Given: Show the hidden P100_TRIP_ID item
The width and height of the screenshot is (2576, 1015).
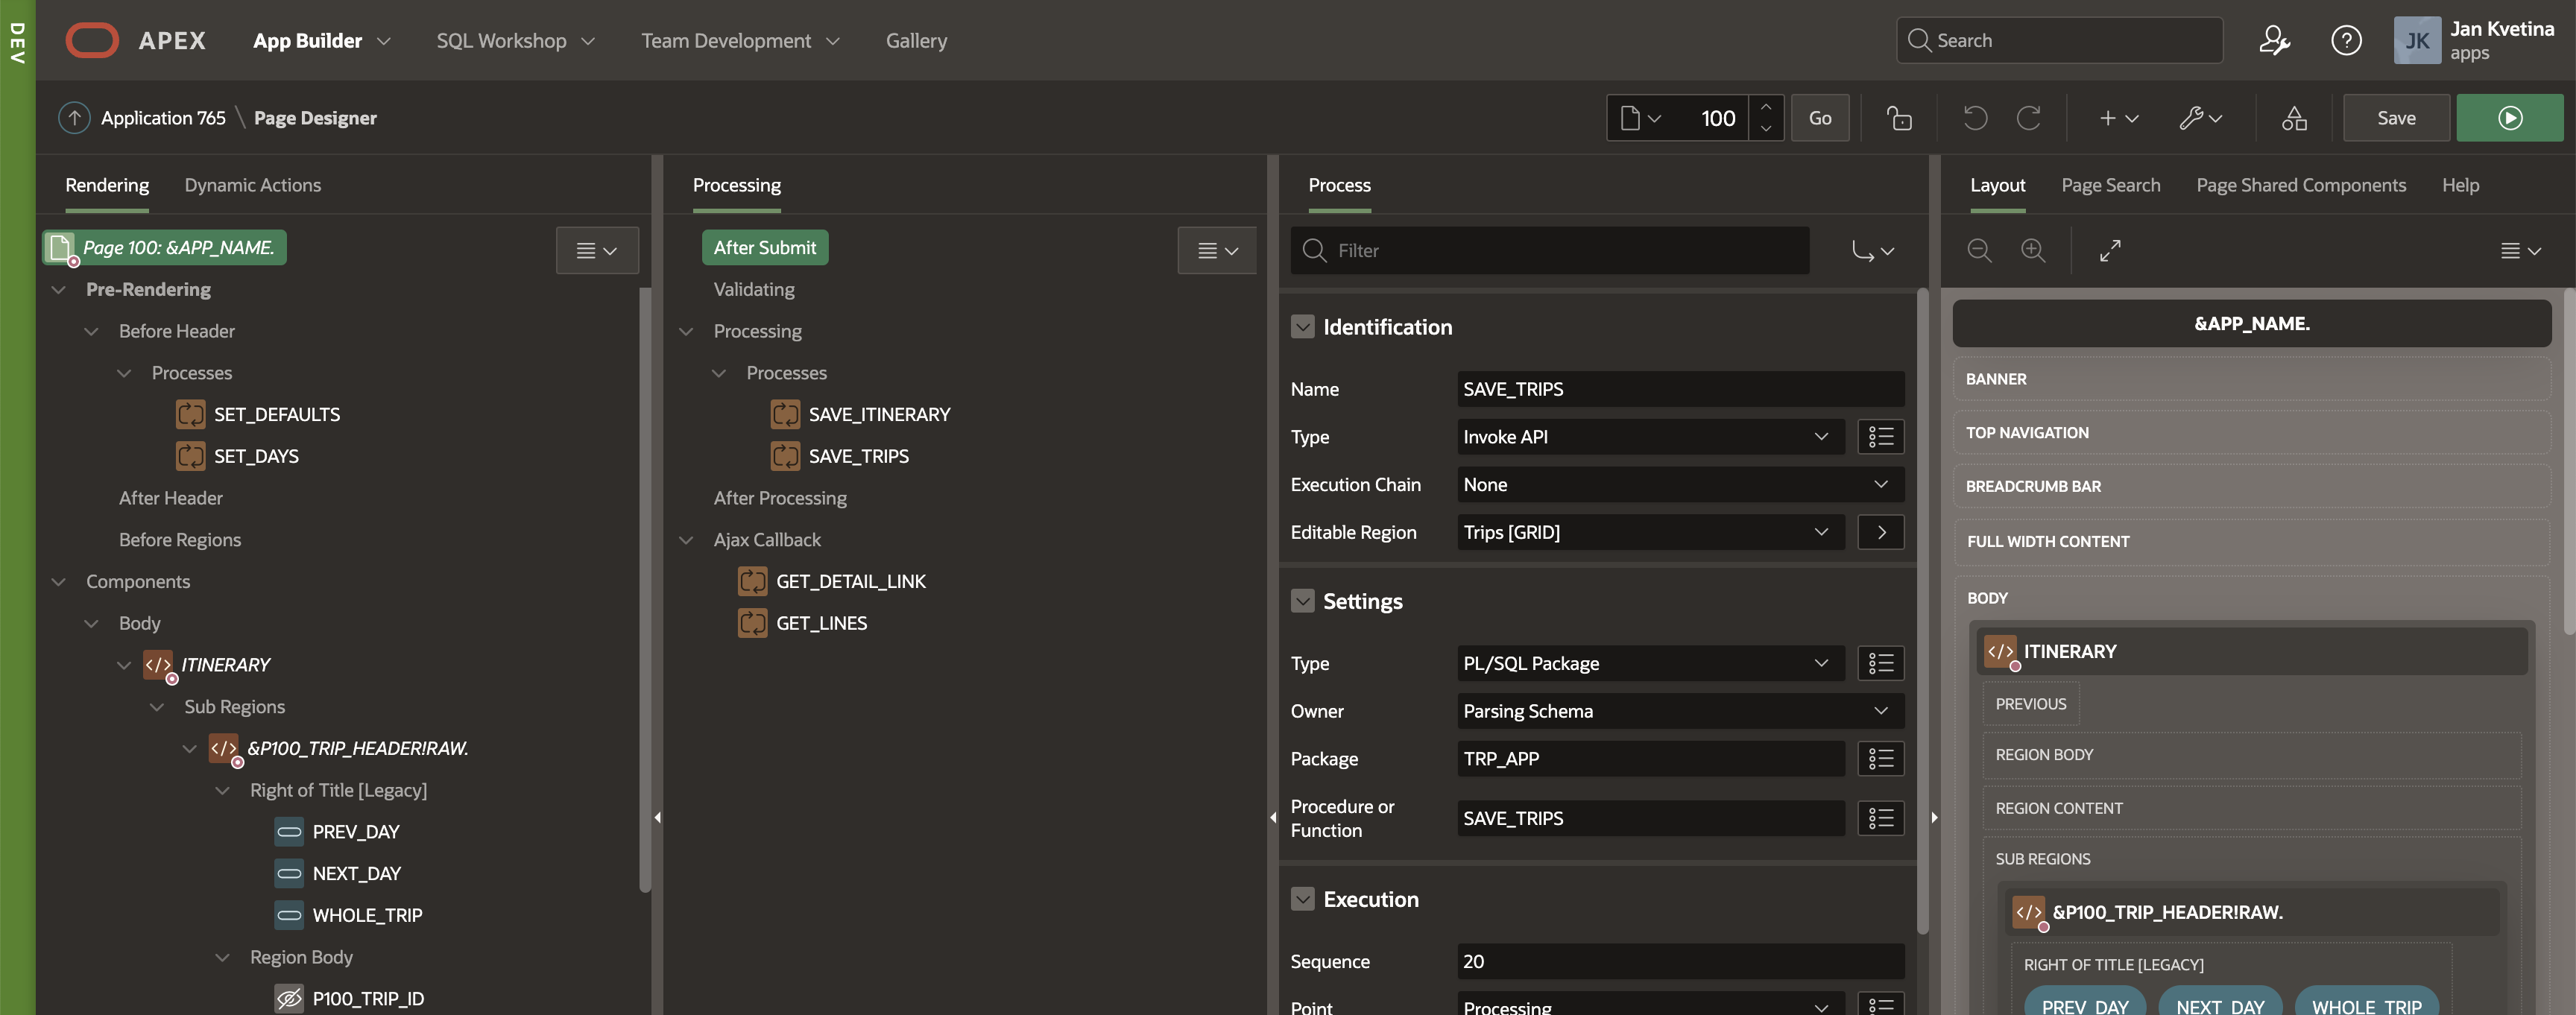Looking at the screenshot, I should coord(289,998).
